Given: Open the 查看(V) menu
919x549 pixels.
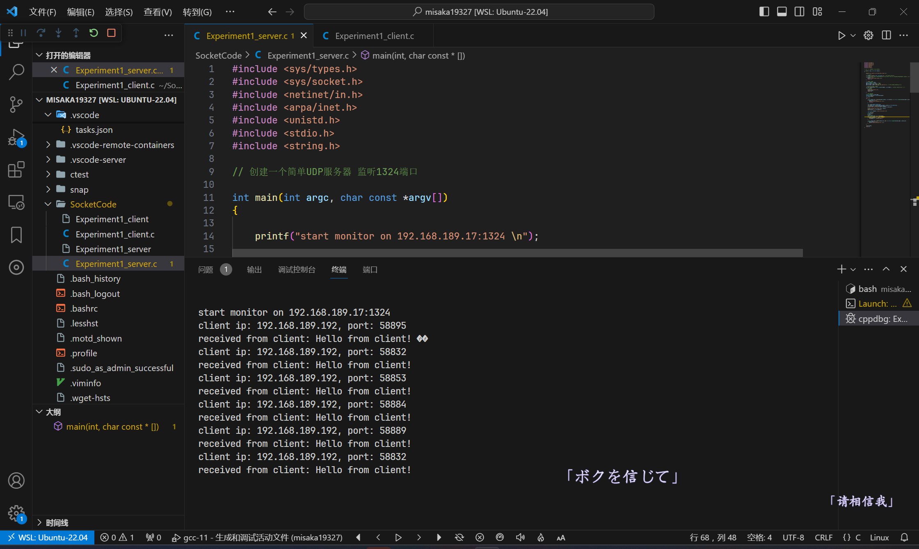Looking at the screenshot, I should pyautogui.click(x=158, y=12).
